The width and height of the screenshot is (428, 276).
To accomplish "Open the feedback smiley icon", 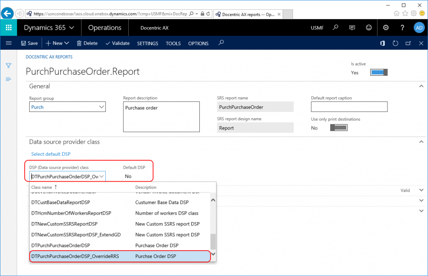I will coord(369,28).
